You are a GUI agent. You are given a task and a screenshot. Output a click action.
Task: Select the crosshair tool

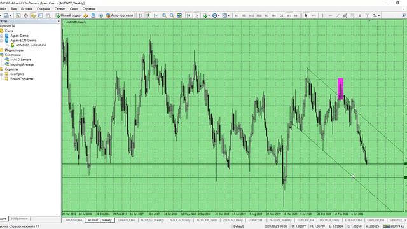[314, 15]
